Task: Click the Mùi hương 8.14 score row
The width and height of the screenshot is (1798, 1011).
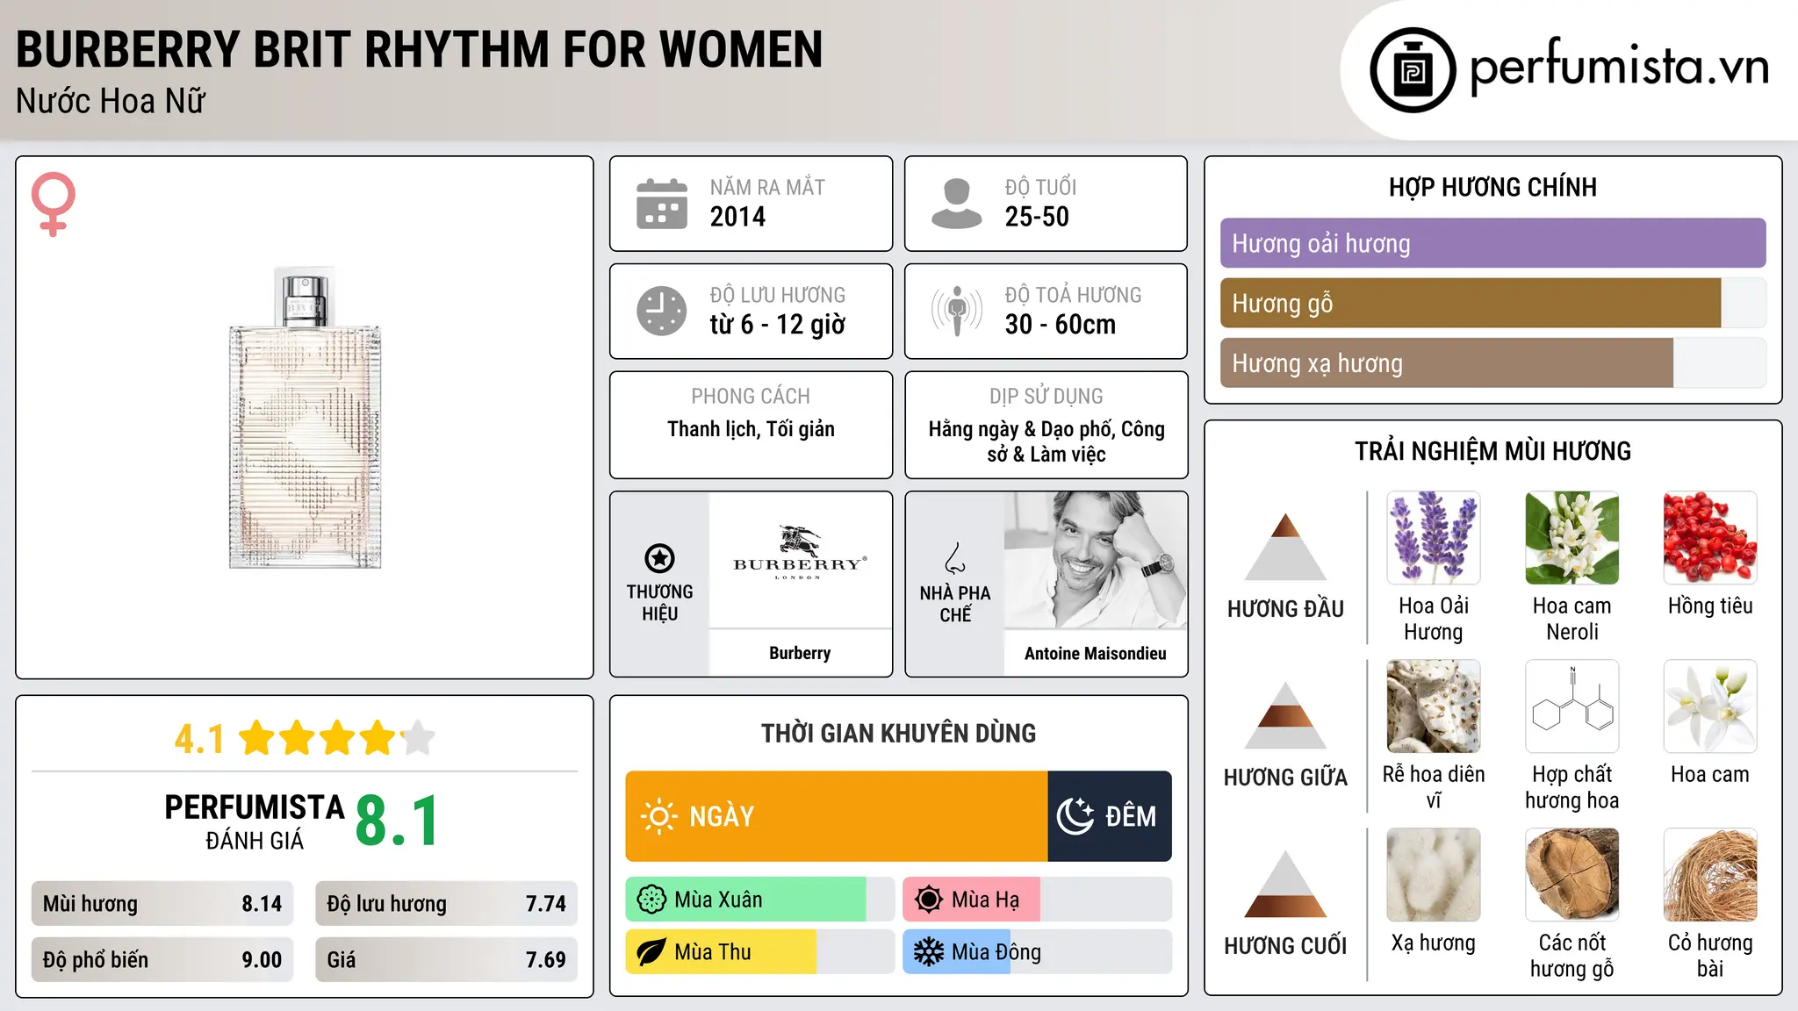Action: [162, 904]
